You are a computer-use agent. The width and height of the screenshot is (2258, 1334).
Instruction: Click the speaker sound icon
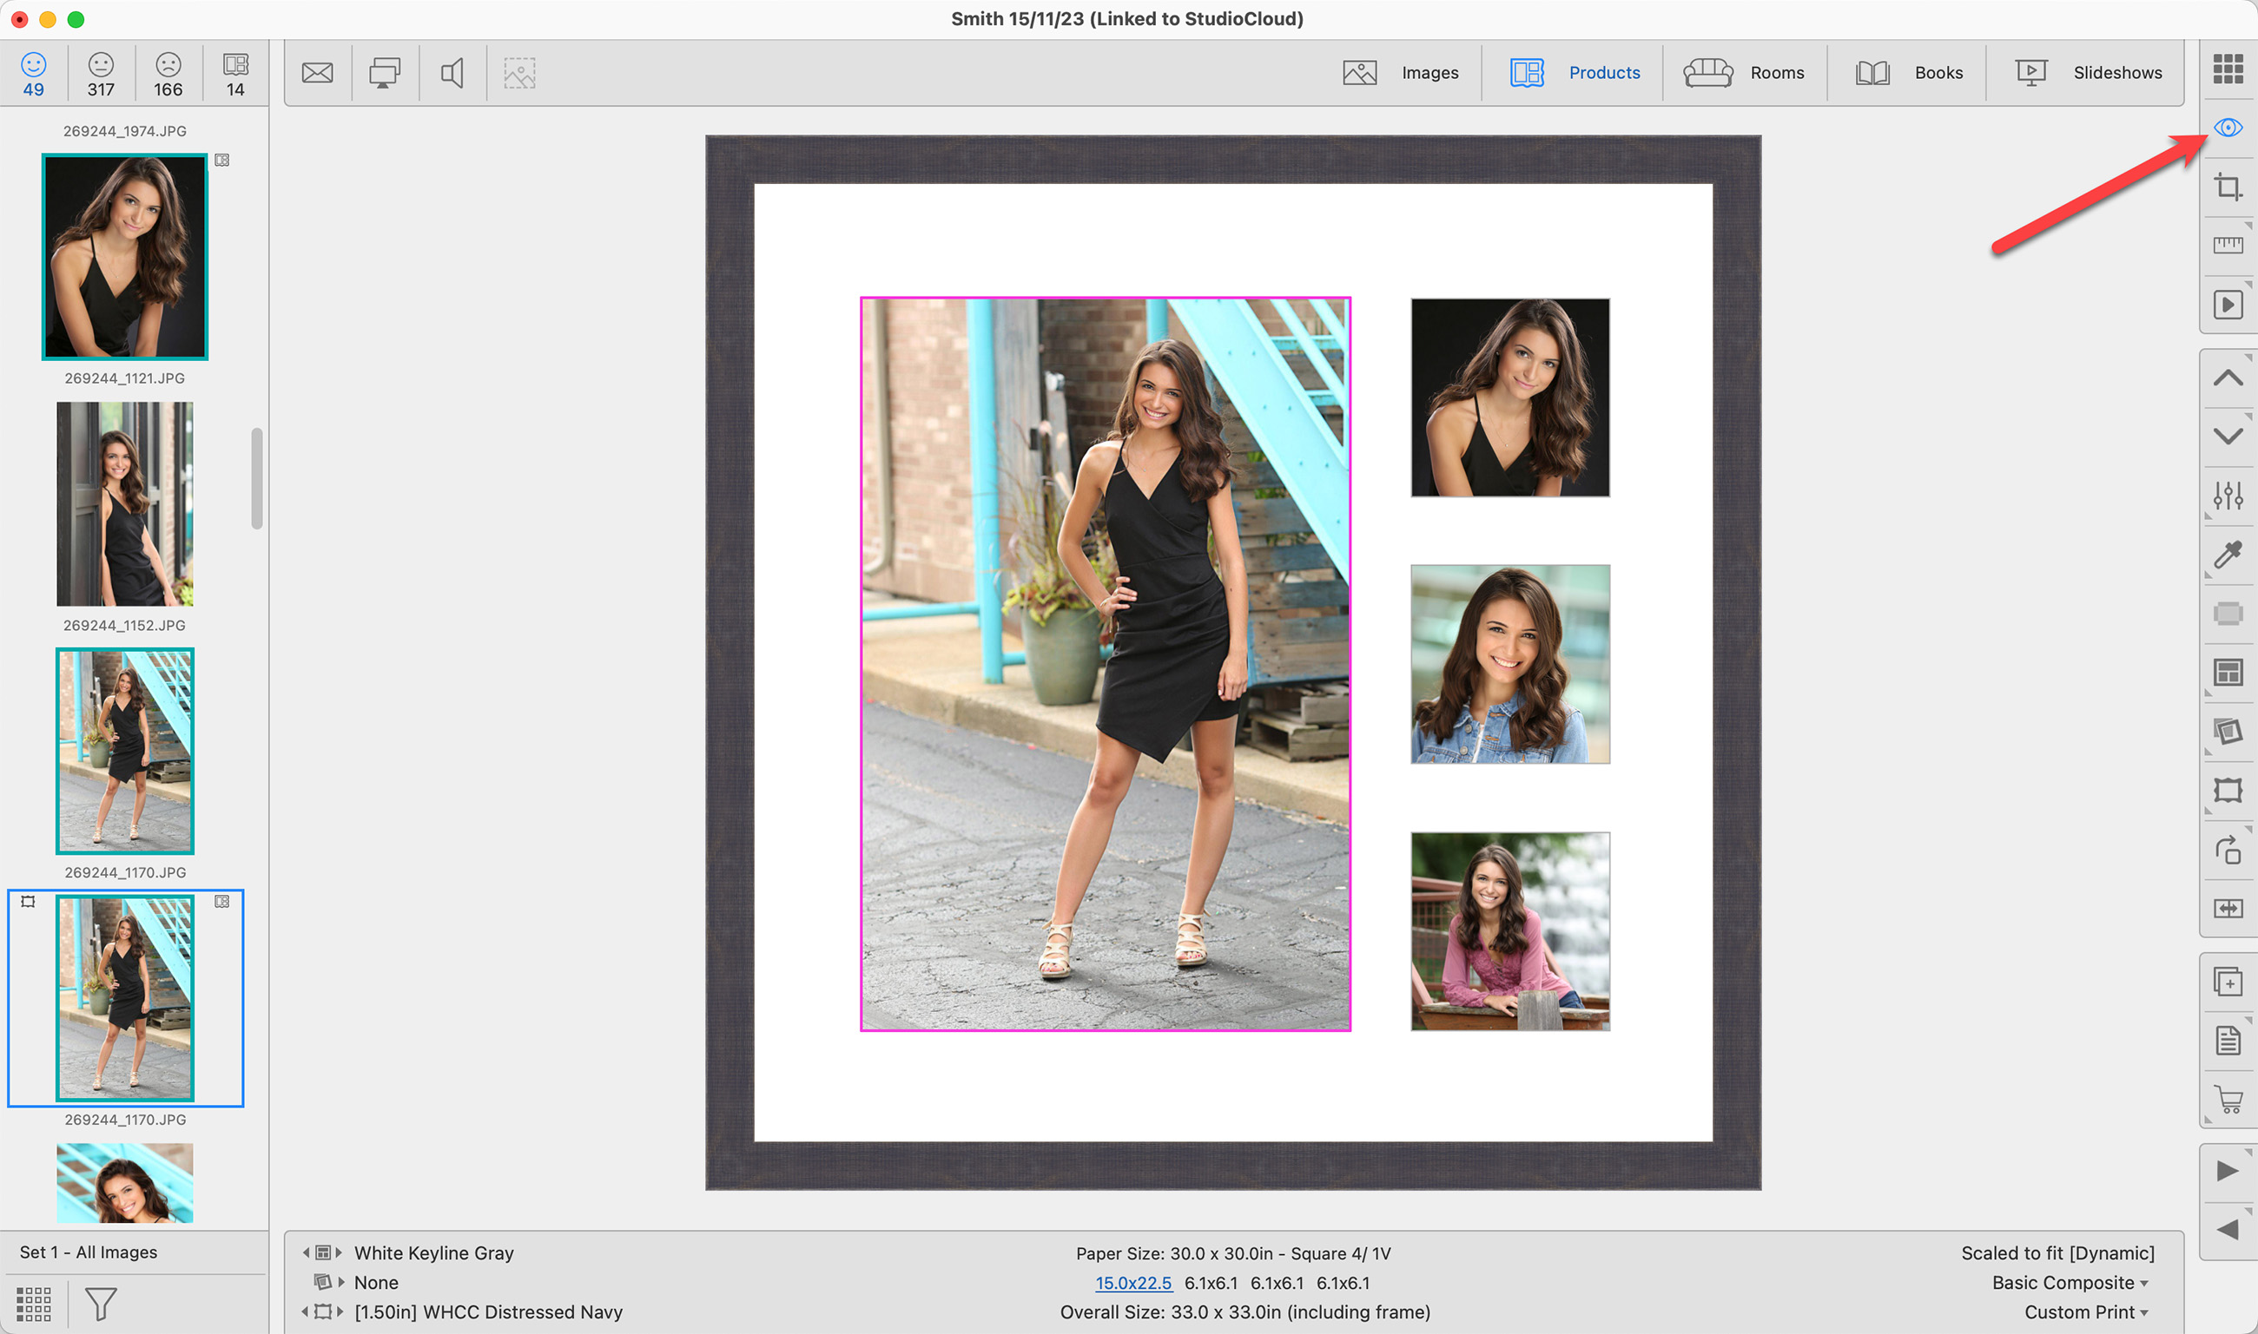click(x=452, y=73)
